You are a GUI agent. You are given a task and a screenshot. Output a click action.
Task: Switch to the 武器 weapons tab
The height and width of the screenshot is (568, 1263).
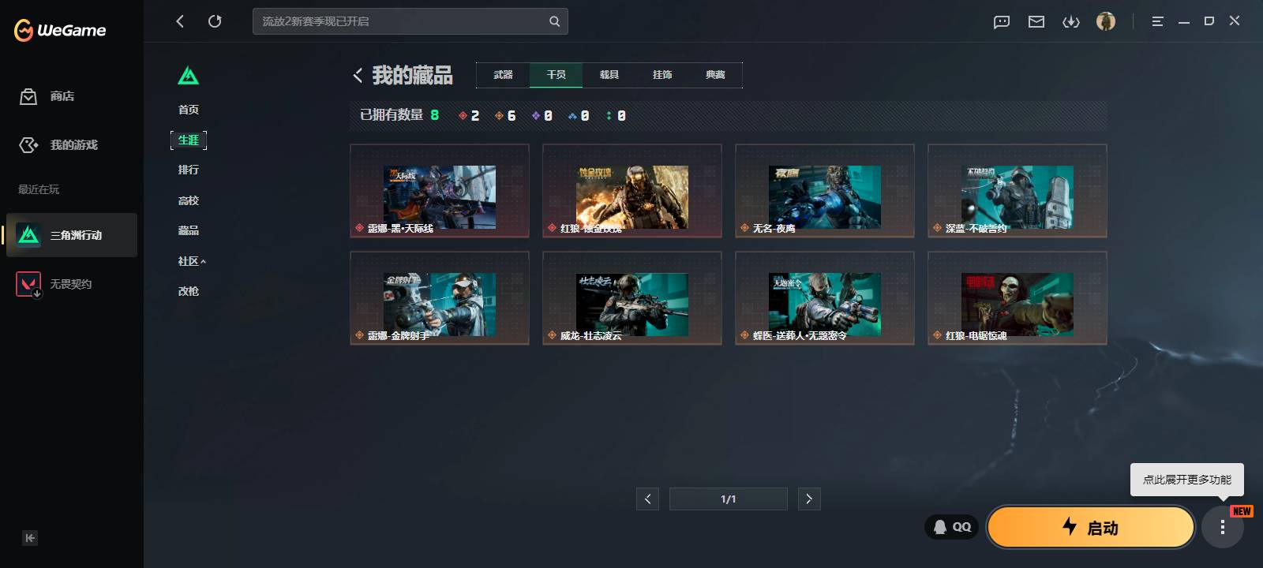coord(503,75)
